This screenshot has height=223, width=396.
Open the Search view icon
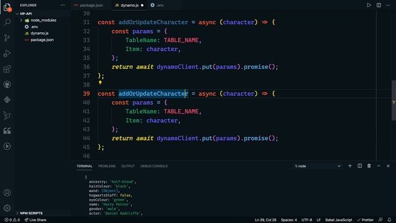coord(7,22)
